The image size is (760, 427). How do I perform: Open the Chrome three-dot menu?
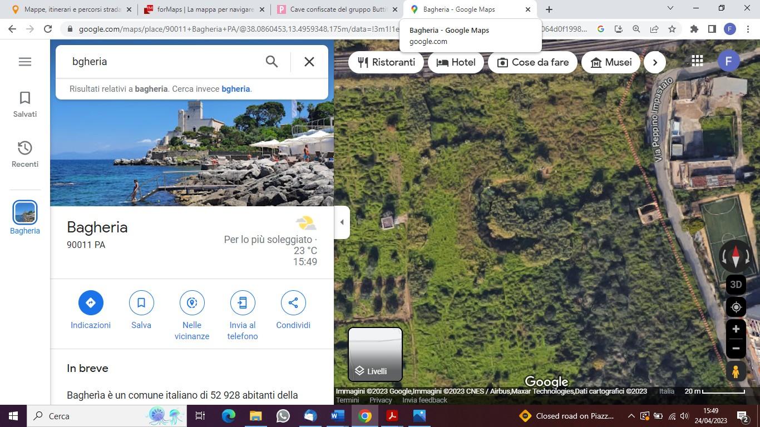(748, 29)
